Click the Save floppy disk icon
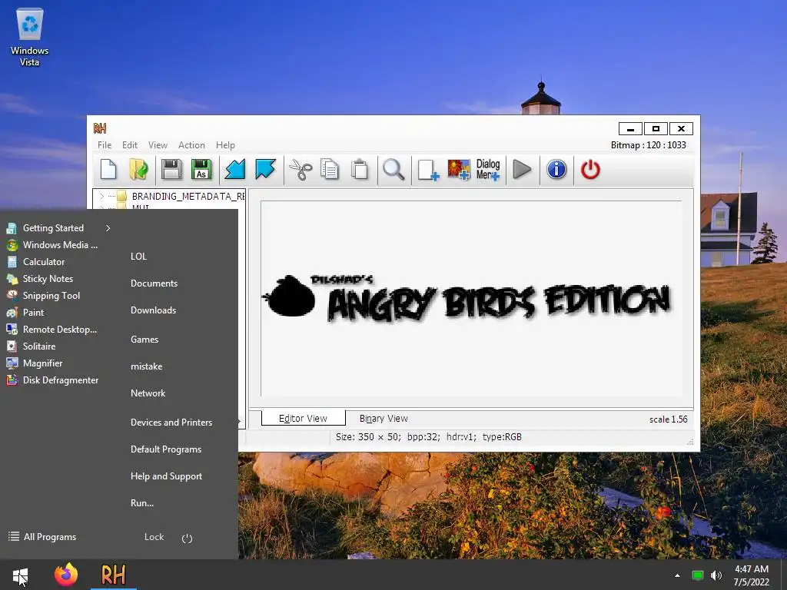Viewport: 787px width, 590px height. [171, 170]
